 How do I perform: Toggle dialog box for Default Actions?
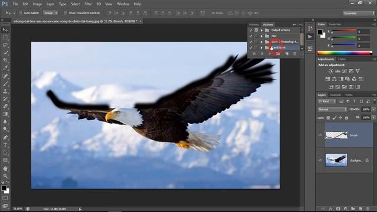pyautogui.click(x=256, y=30)
